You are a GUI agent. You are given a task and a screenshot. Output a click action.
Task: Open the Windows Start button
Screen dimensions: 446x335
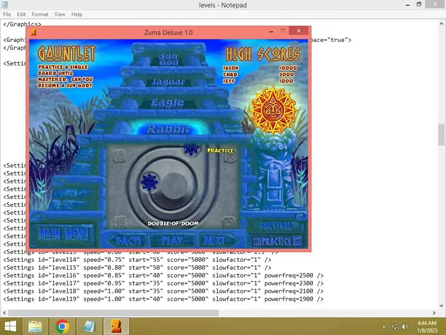pyautogui.click(x=10, y=326)
